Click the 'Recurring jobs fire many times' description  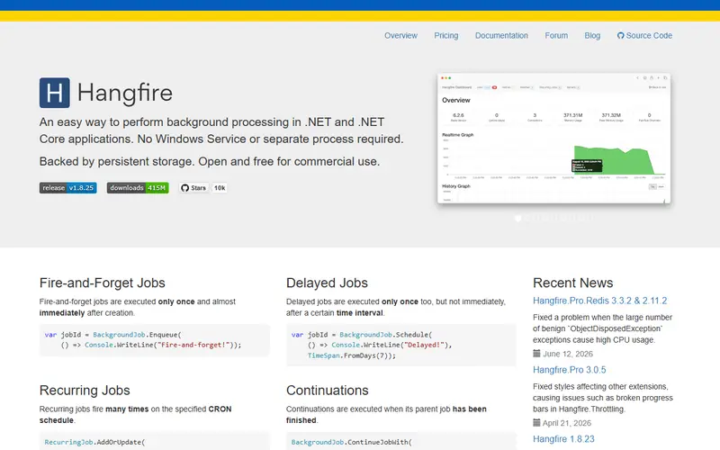[x=136, y=415]
